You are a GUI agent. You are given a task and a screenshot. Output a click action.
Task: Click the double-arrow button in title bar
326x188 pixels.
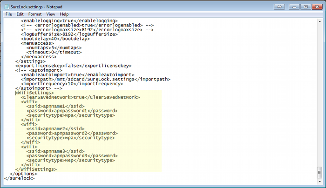pyautogui.click(x=279, y=7)
